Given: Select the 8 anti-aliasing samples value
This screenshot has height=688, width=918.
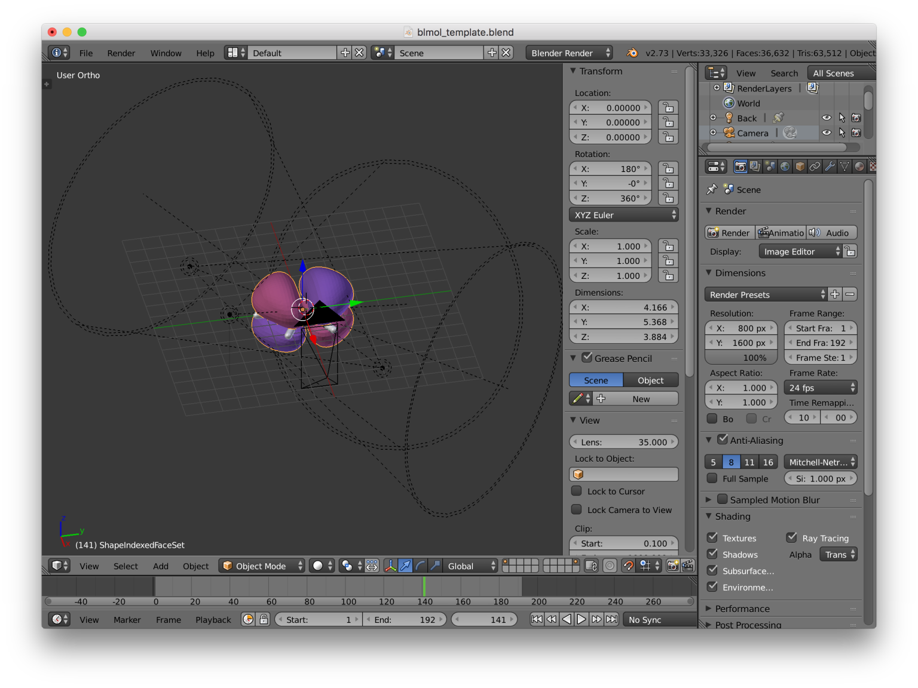Looking at the screenshot, I should 731,461.
